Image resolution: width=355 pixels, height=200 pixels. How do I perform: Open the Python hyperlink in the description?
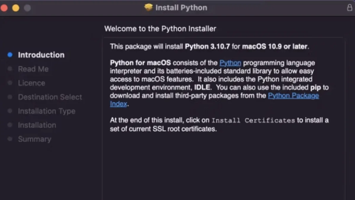[230, 63]
